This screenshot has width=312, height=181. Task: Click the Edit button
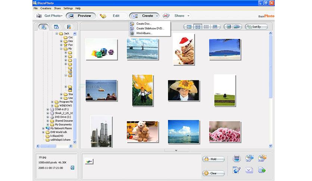click(x=112, y=16)
